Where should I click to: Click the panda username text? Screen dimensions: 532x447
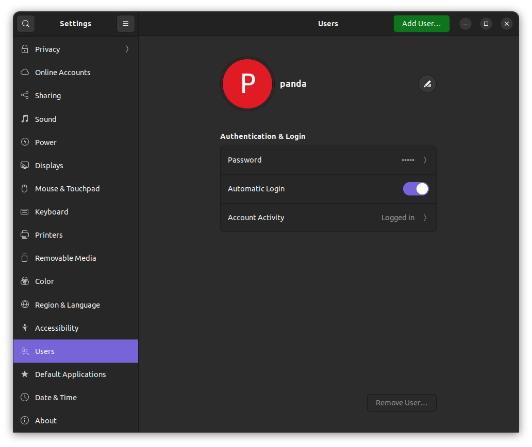293,84
